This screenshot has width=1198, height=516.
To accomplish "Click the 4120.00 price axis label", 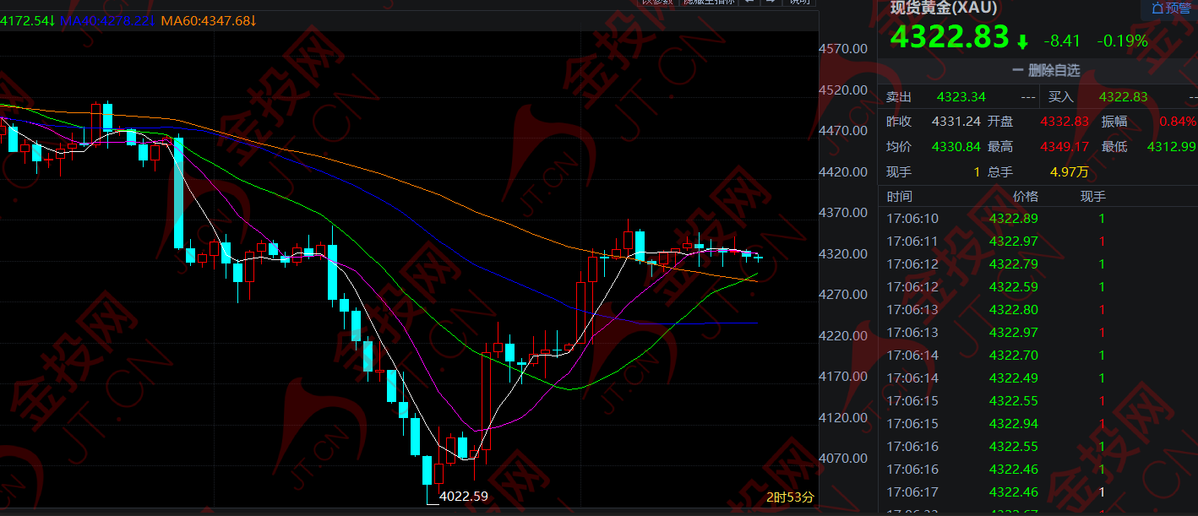I will tap(843, 418).
